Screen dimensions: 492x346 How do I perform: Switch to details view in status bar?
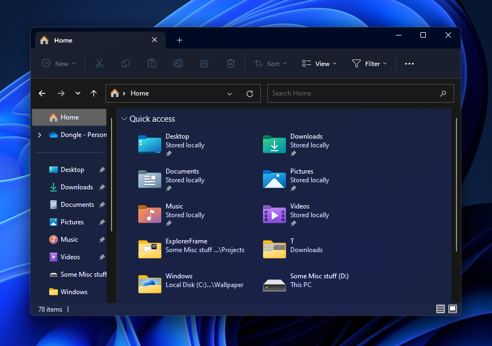pyautogui.click(x=440, y=309)
